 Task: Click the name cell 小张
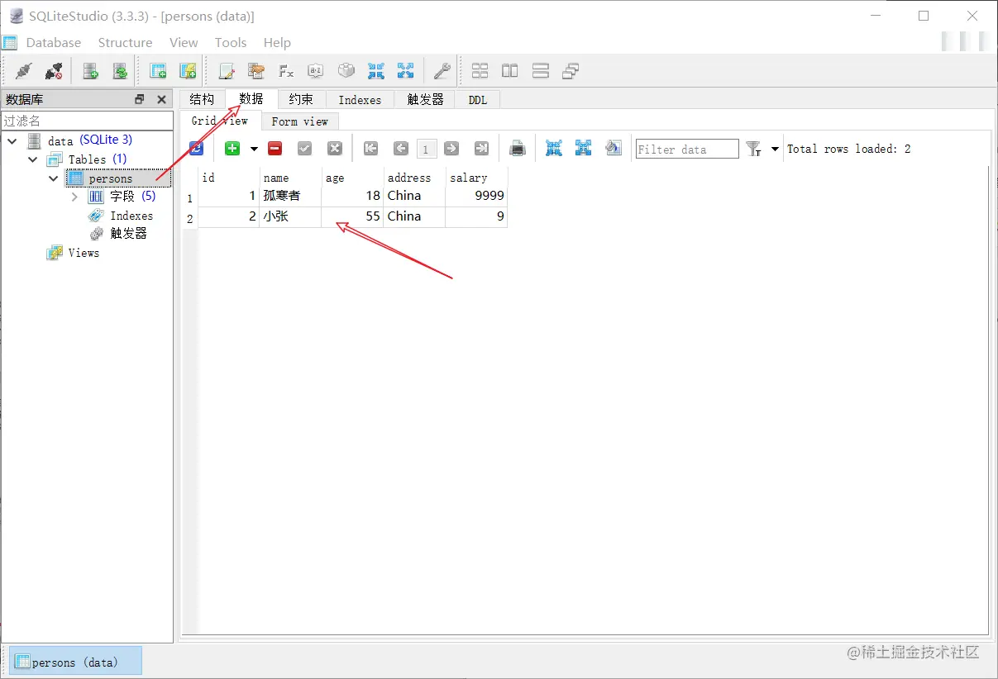pyautogui.click(x=290, y=216)
